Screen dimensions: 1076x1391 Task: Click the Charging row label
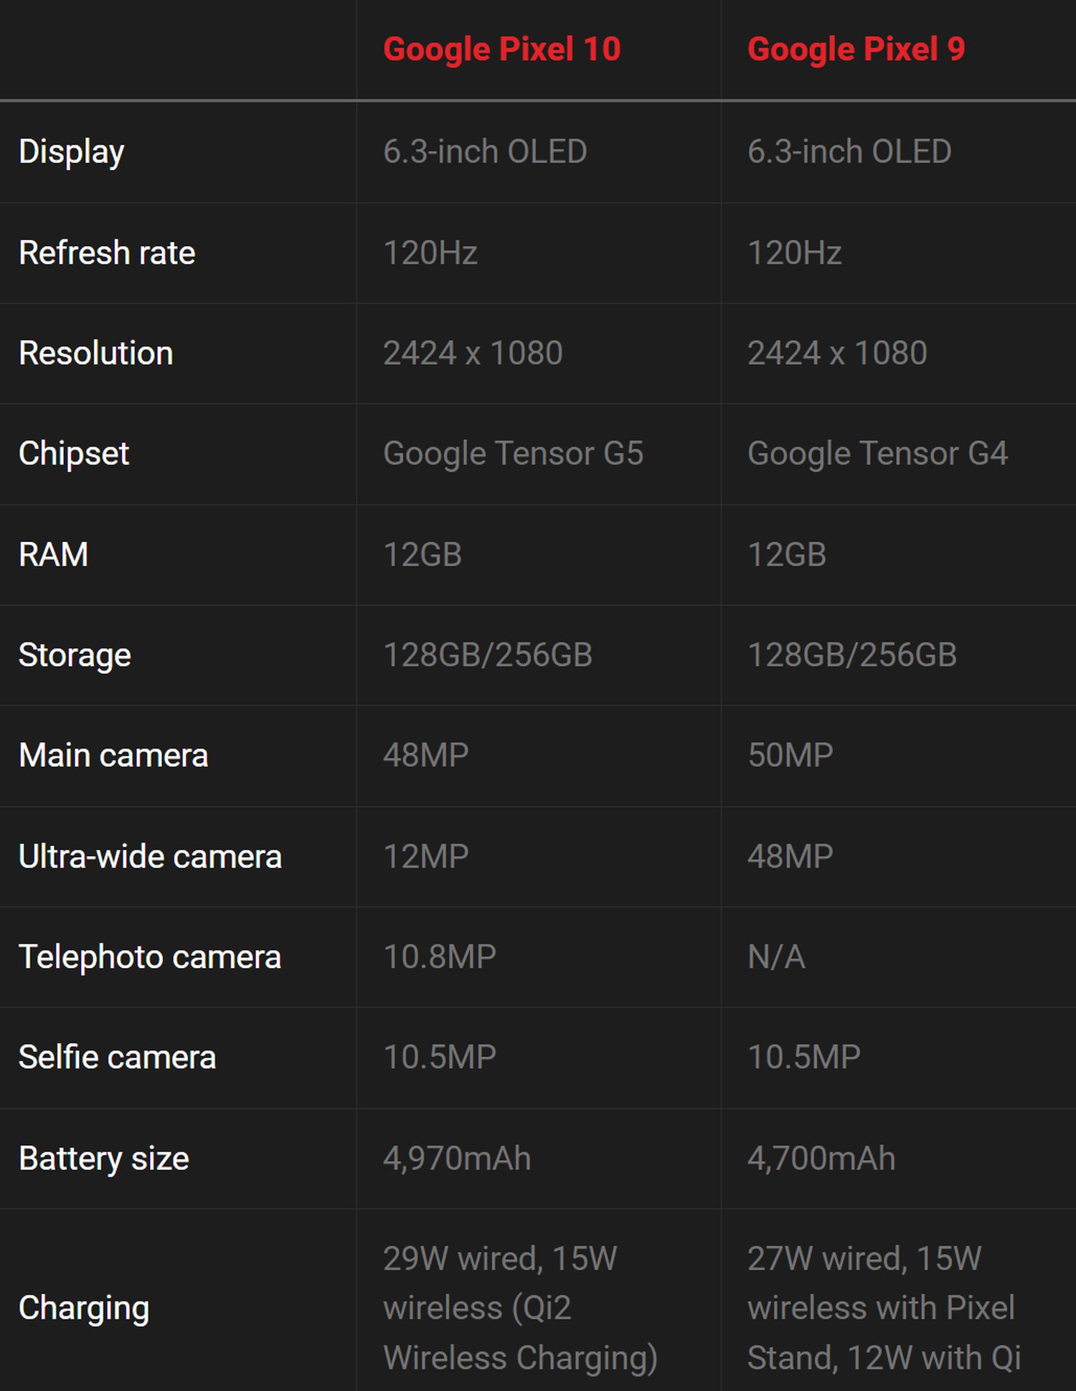(84, 1308)
